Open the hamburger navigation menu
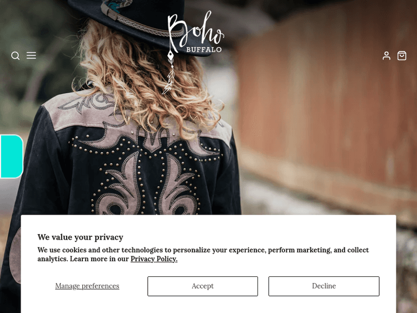Viewport: 417px width, 313px height. pos(31,55)
